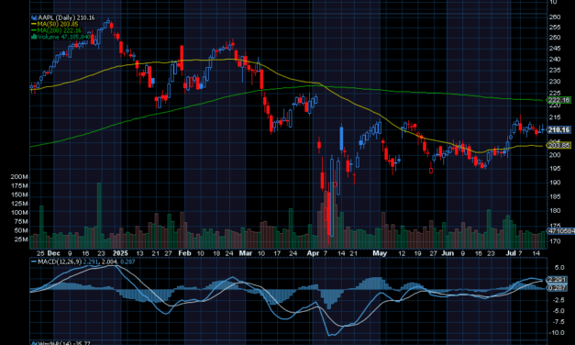
Task: Click the 250 price axis label
Action: click(555, 38)
